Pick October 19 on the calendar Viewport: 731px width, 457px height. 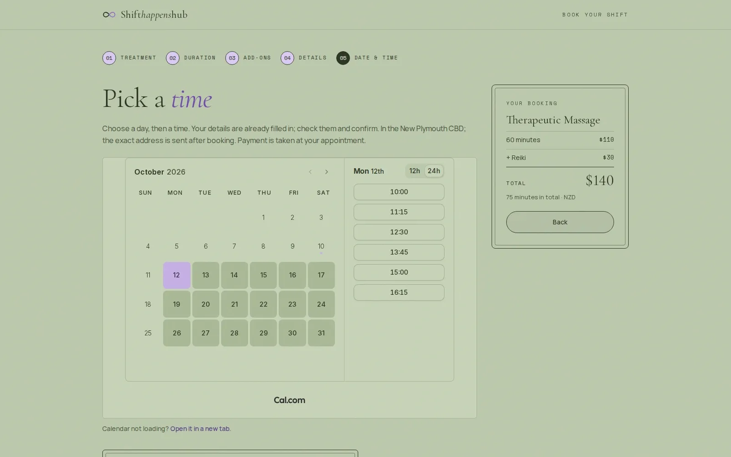tap(177, 304)
